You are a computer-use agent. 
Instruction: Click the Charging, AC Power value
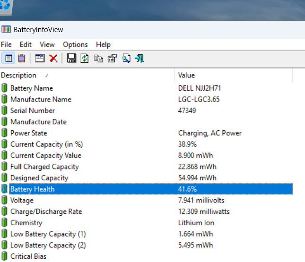tap(209, 133)
